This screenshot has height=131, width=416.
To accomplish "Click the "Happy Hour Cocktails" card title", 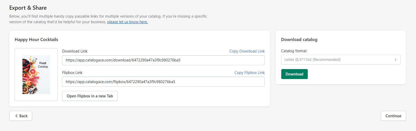I will [36, 40].
